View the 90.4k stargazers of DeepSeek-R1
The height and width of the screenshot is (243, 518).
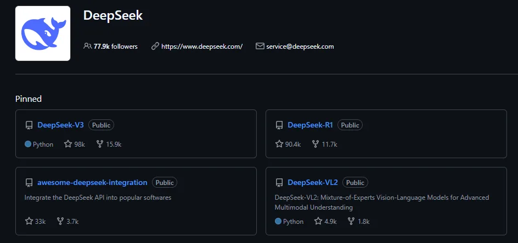coord(293,144)
